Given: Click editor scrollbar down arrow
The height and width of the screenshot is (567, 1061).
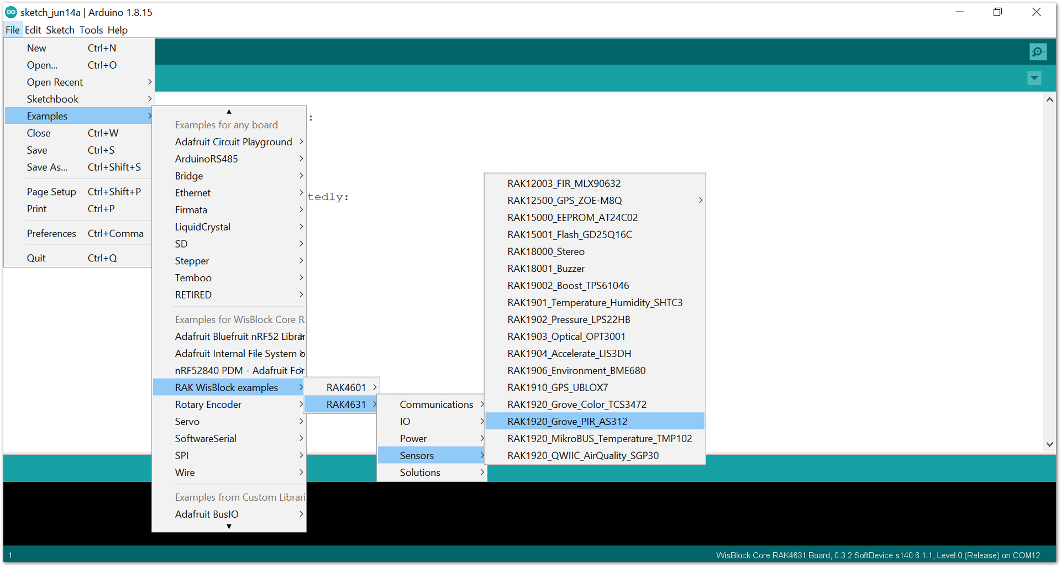Looking at the screenshot, I should pyautogui.click(x=1049, y=444).
